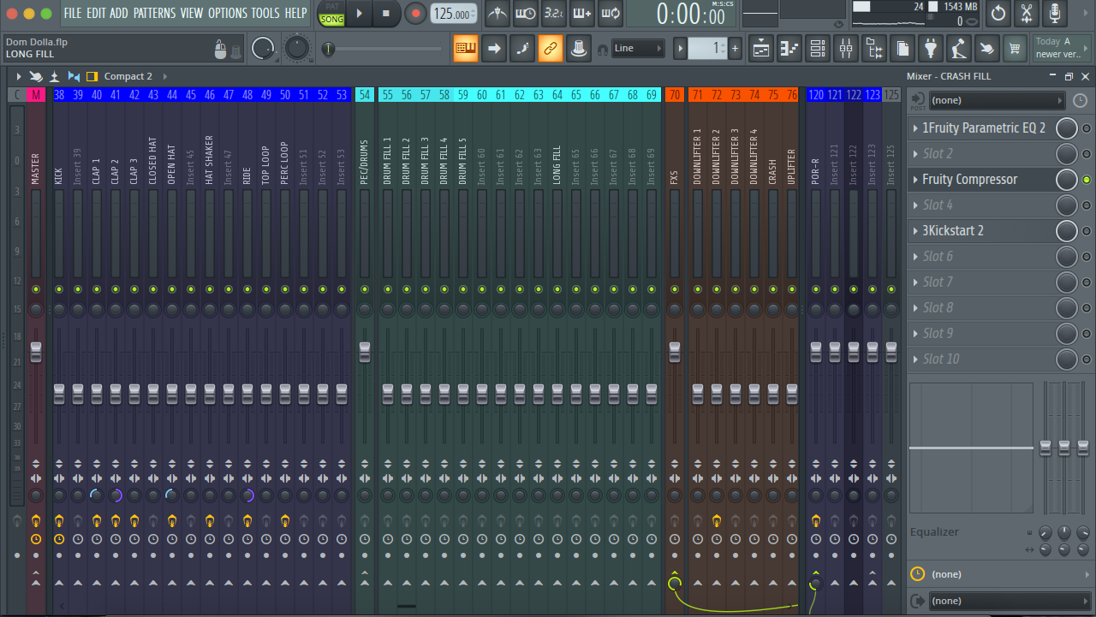The width and height of the screenshot is (1096, 617).
Task: Disable the Fruity Compressor effect slot
Action: [x=1087, y=180]
